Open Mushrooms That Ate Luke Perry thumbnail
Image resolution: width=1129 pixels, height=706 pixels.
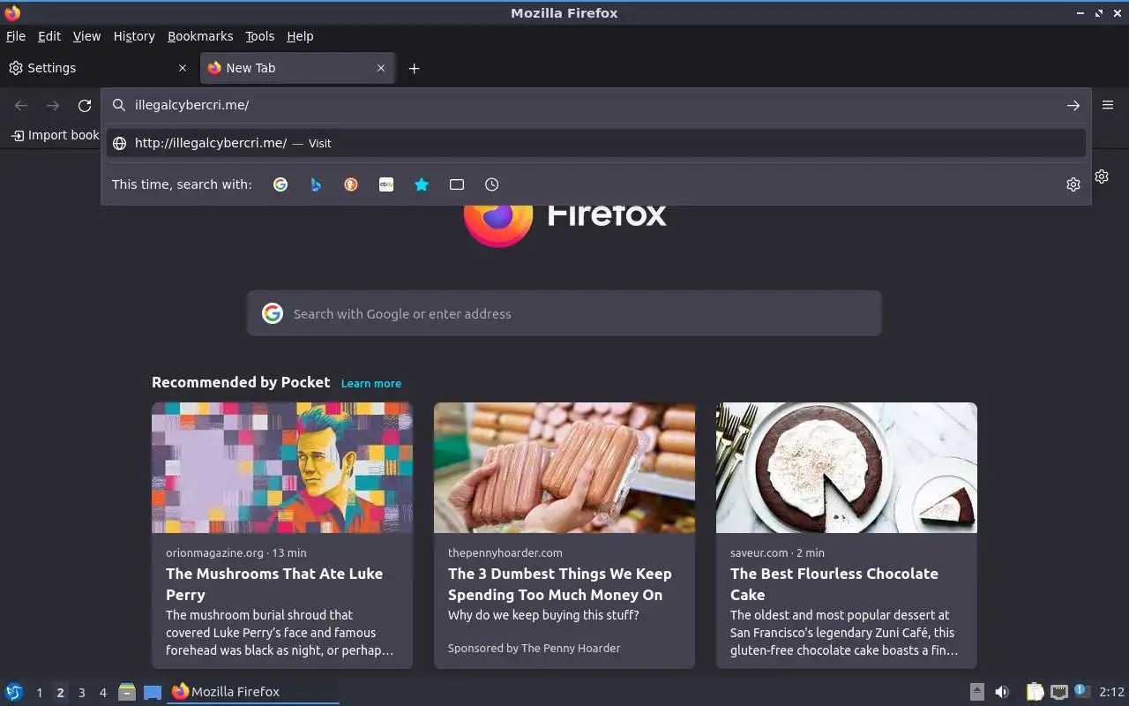click(x=282, y=468)
